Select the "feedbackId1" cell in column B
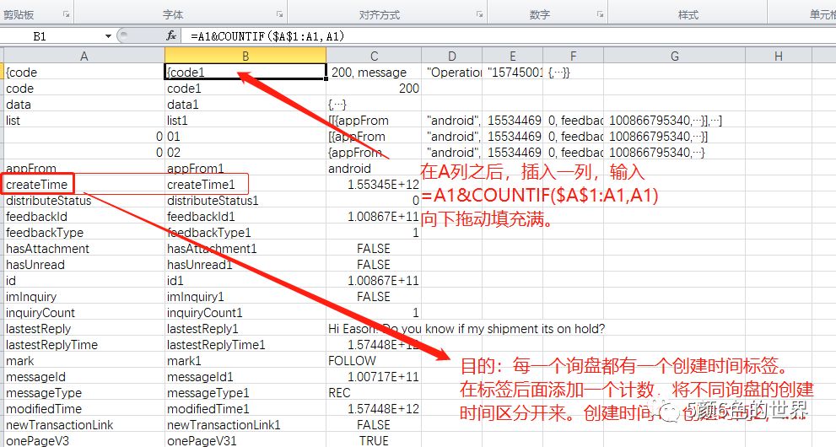 click(245, 216)
